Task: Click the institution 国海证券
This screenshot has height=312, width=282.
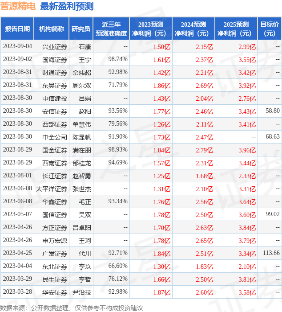Action: (x=55, y=60)
